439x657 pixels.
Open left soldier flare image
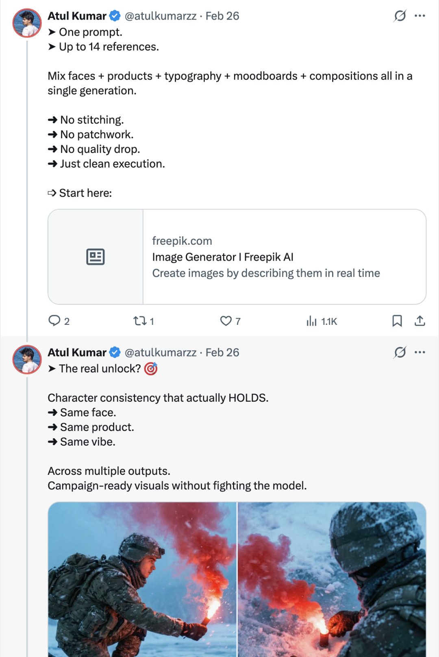click(142, 579)
